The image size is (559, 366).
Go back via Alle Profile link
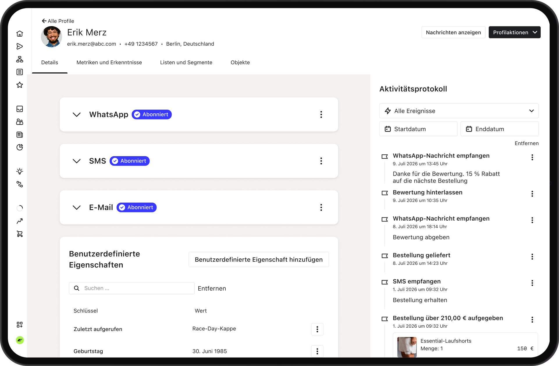click(58, 21)
